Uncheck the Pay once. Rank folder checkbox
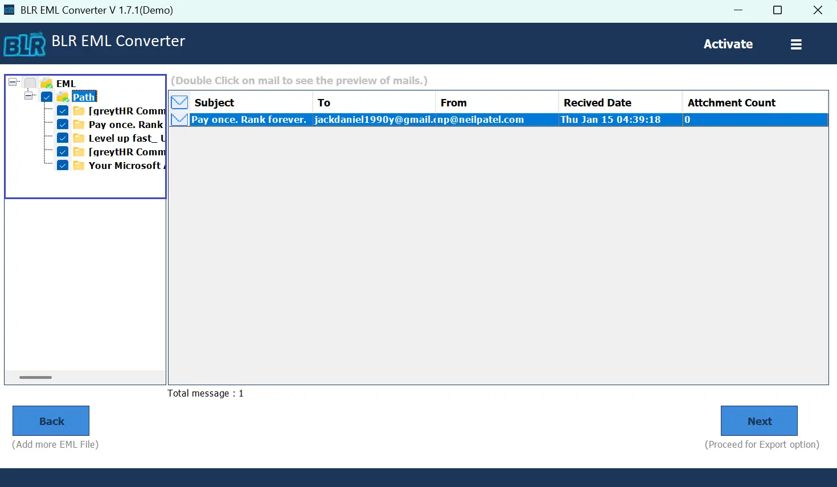Viewport: 837px width, 487px height. click(x=63, y=124)
